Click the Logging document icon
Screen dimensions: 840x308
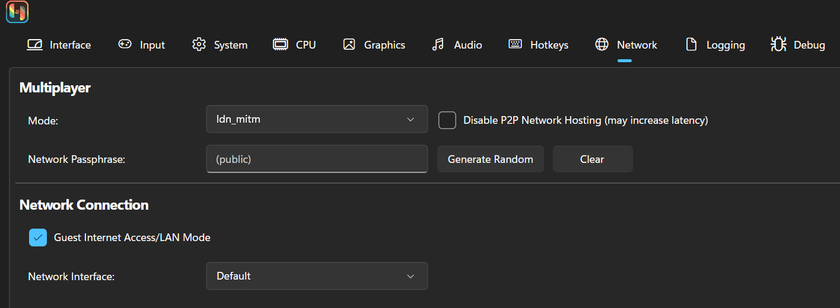pyautogui.click(x=691, y=44)
